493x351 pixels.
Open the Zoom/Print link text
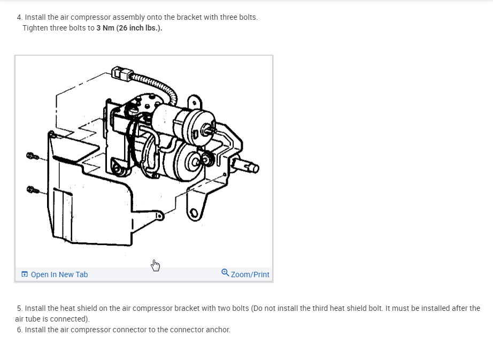pos(250,274)
